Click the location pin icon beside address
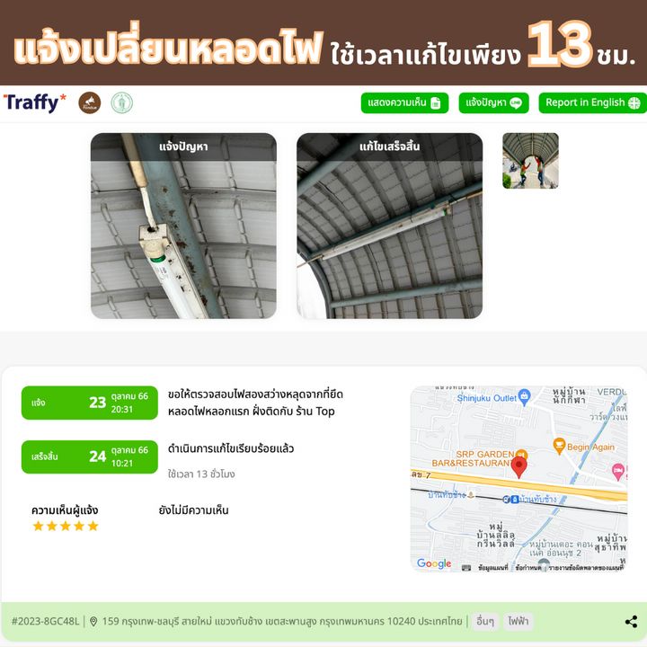The height and width of the screenshot is (647, 647). pos(93,621)
